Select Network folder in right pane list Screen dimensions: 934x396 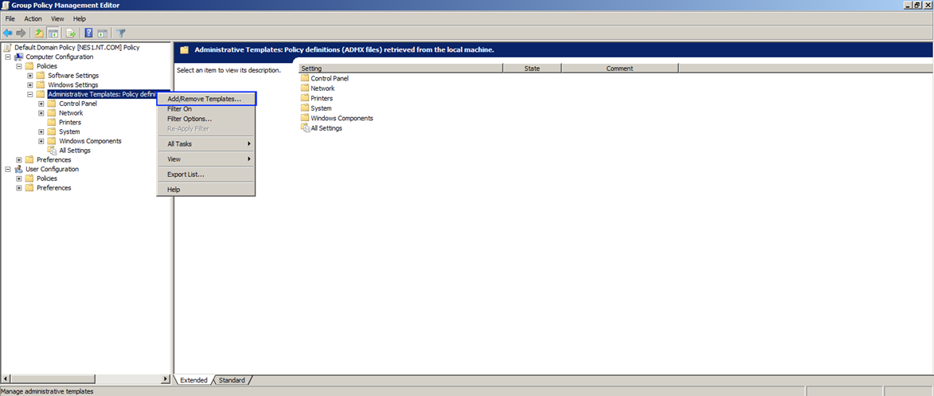[318, 88]
